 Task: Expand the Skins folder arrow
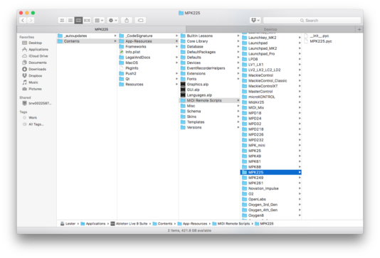[x=238, y=117]
